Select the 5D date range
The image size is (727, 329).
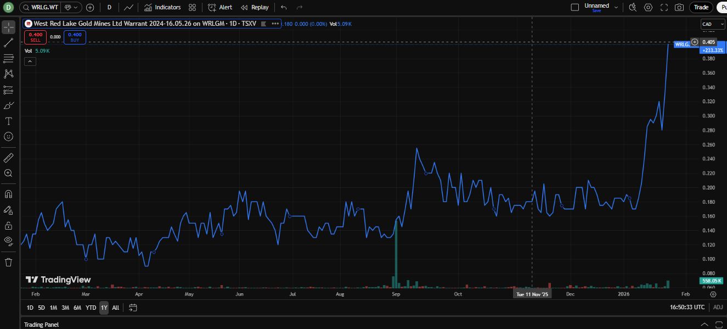[42, 308]
